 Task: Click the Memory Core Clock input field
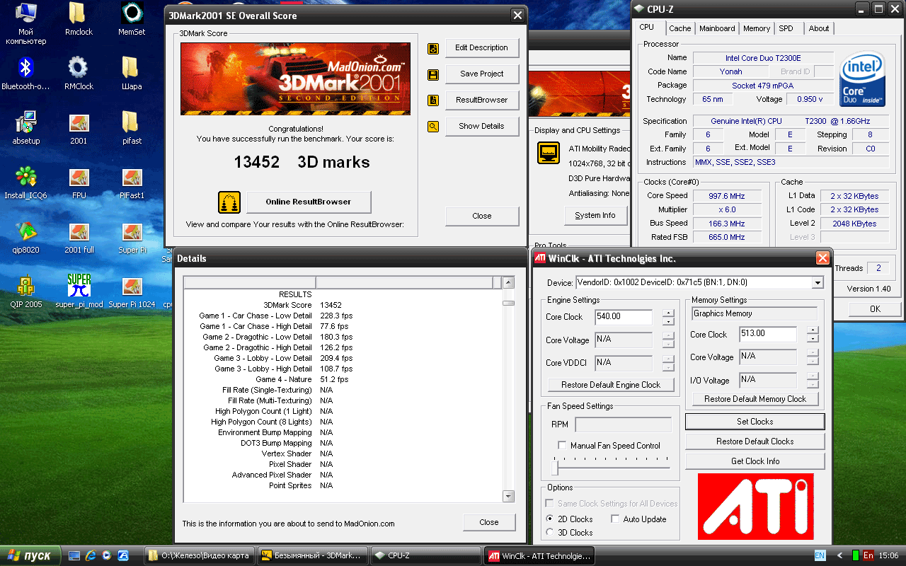point(768,334)
